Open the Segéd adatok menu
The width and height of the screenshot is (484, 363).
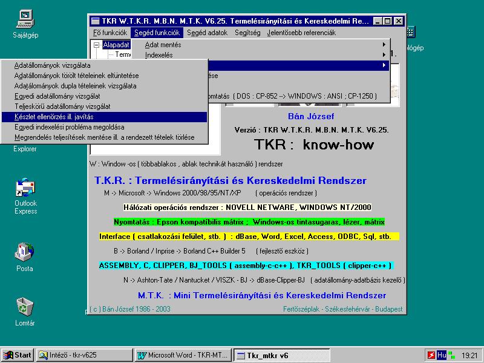(x=207, y=33)
